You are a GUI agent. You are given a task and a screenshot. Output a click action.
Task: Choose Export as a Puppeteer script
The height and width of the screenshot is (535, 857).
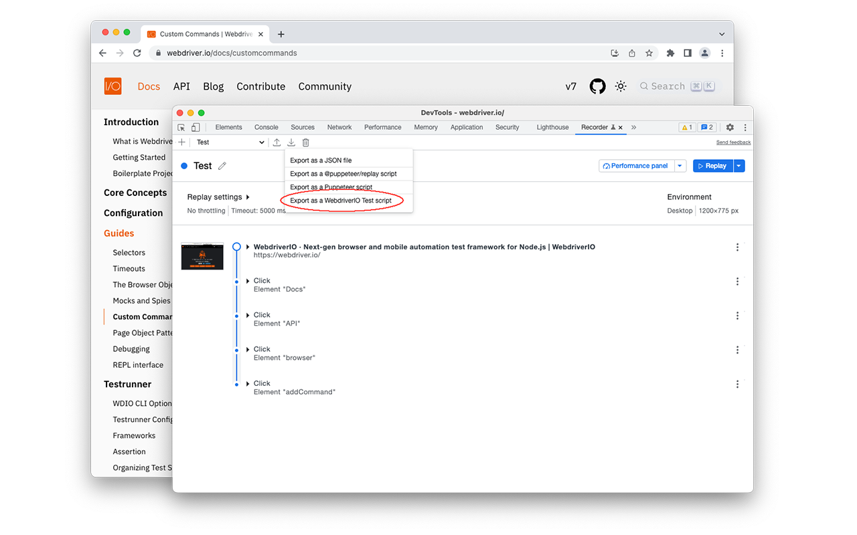click(x=349, y=187)
